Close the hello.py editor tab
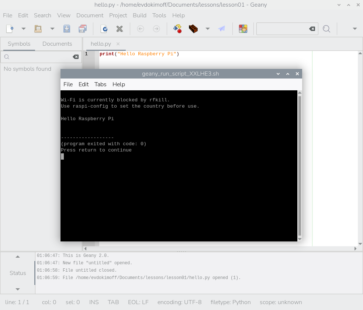This screenshot has height=310, width=363. [118, 44]
